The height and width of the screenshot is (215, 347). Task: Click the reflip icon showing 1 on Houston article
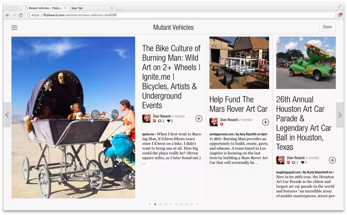295,163
